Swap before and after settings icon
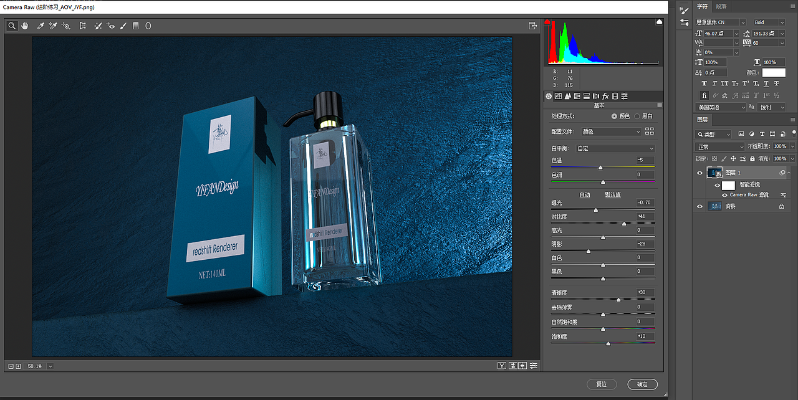The image size is (798, 400). tap(512, 366)
